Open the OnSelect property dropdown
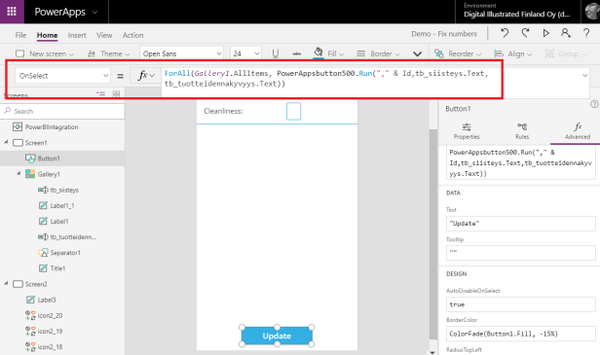This screenshot has width=600, height=355. coord(62,76)
